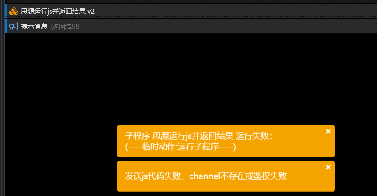Select the 提示消息 action label
377x196 pixels.
coord(34,26)
